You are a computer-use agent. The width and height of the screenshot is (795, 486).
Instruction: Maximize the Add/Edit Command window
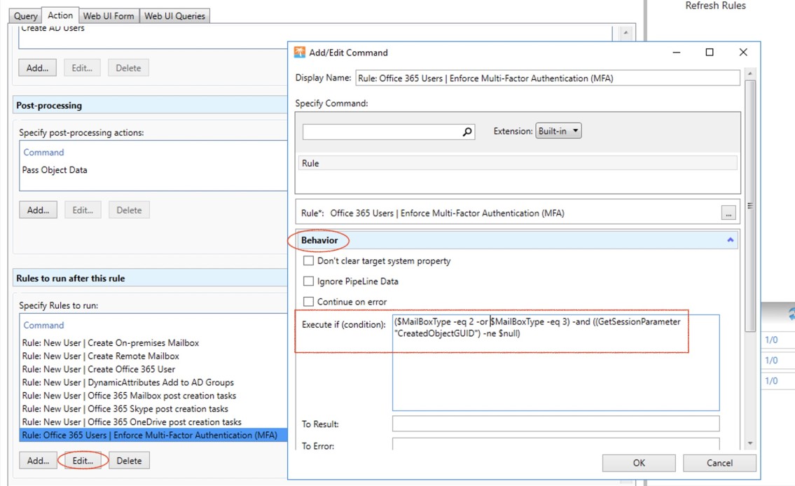pos(710,53)
